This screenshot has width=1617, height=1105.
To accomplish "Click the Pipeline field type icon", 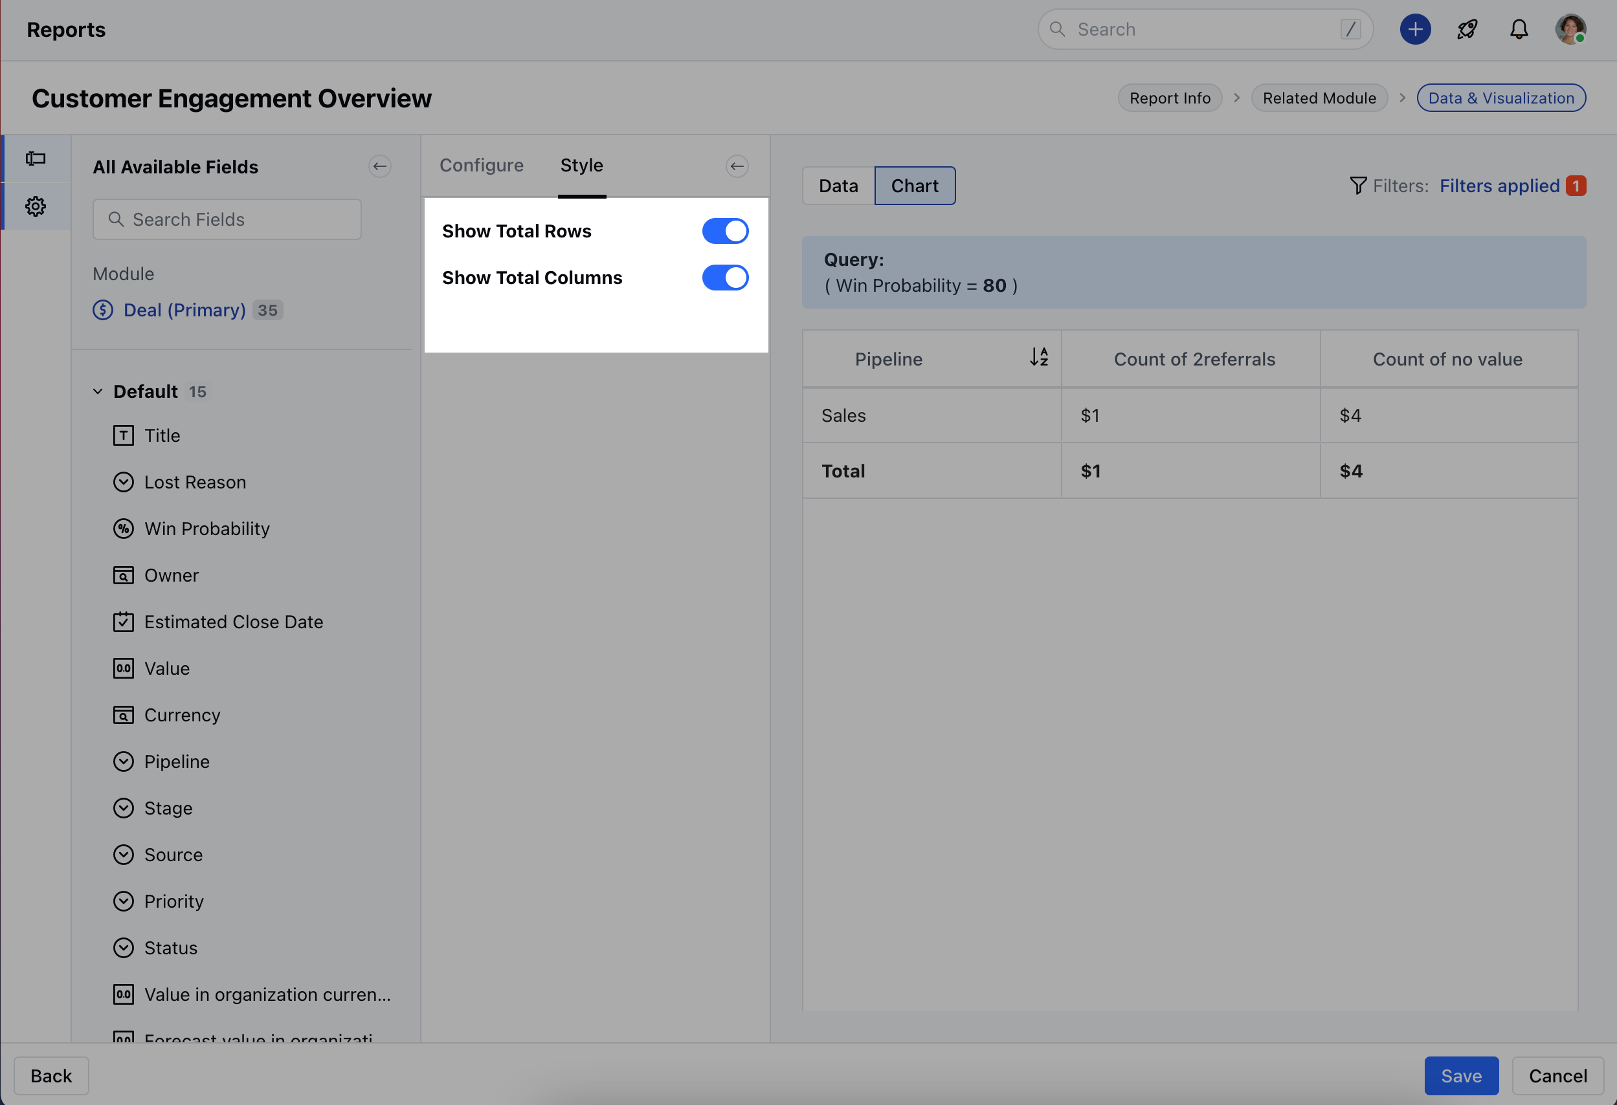I will click(123, 761).
